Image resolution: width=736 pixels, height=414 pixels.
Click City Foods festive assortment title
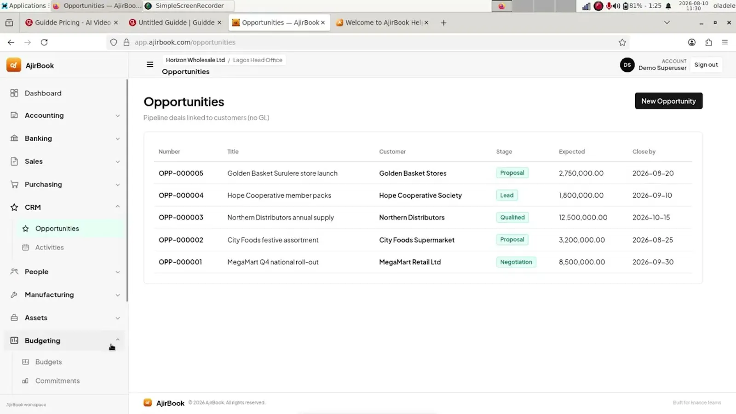coord(273,240)
